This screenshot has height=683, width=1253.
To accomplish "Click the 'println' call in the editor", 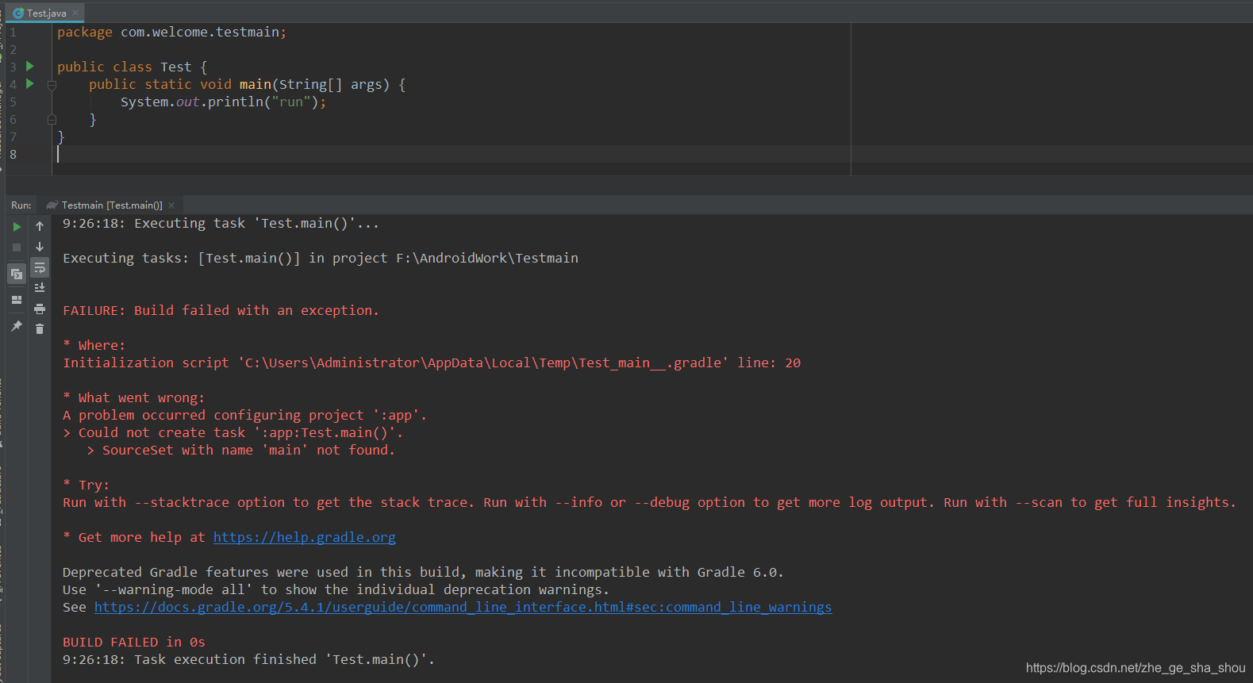I will (235, 102).
